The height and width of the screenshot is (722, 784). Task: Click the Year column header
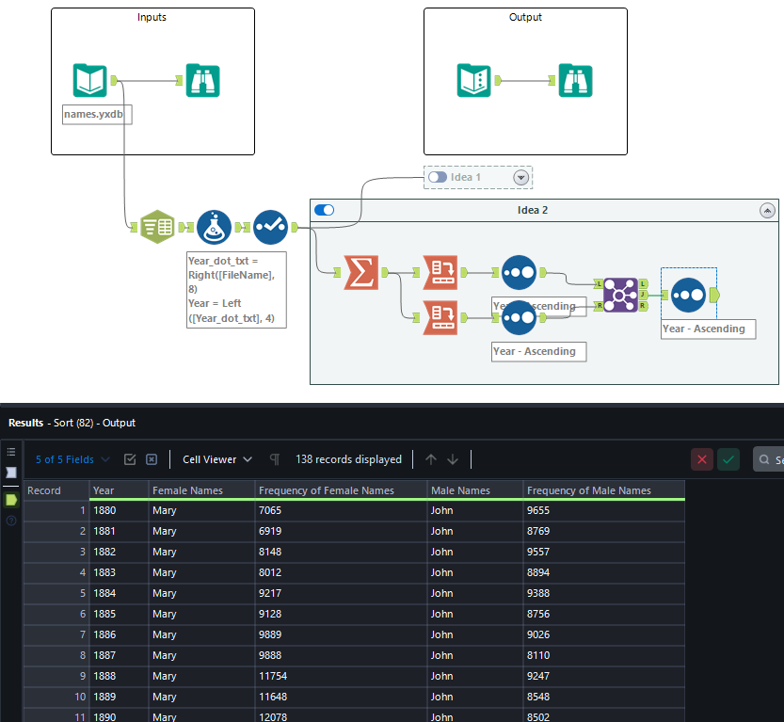click(x=119, y=490)
